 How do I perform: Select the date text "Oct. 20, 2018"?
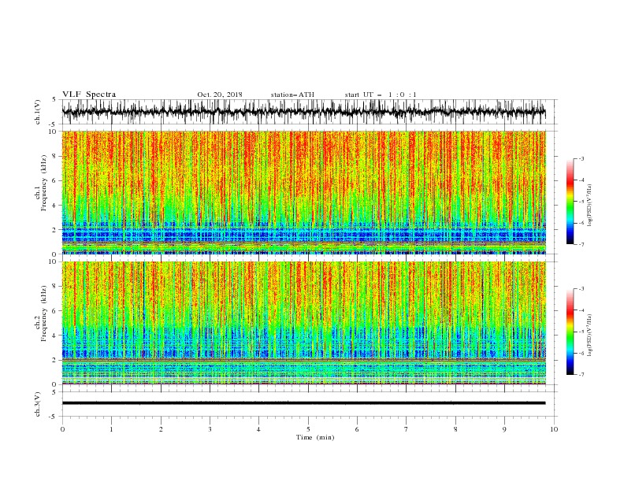click(x=220, y=95)
